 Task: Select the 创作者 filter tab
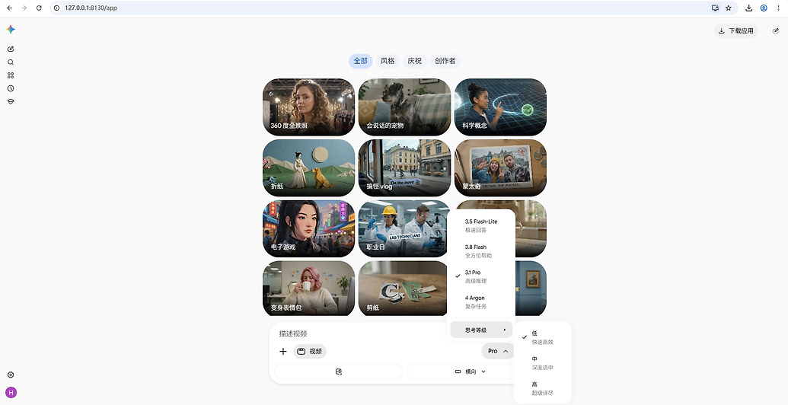click(x=445, y=61)
